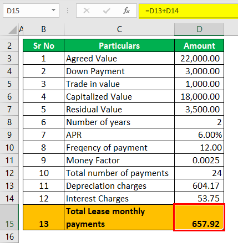238x243 pixels.
Task: Click the 3,500.00 amount cell
Action: tap(199, 109)
